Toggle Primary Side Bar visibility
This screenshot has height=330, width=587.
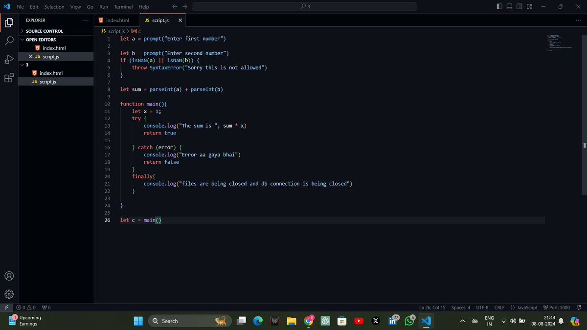click(x=499, y=7)
